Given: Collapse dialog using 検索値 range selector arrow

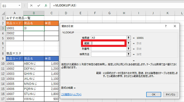Looking at the screenshot, I should [129, 38].
